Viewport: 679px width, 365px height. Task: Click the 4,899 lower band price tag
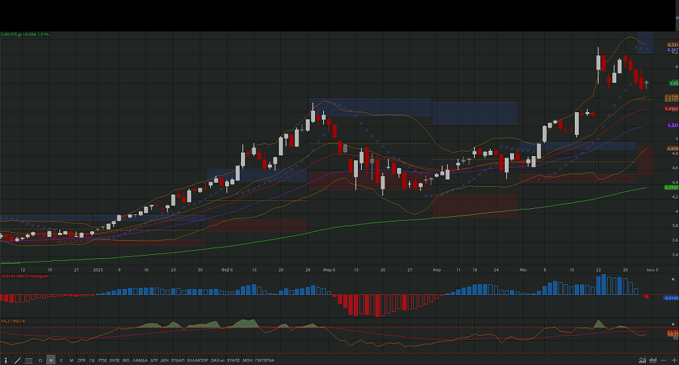pos(672,149)
